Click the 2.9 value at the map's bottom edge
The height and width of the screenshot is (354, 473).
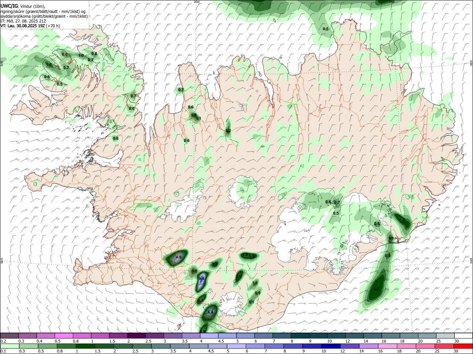203,332
